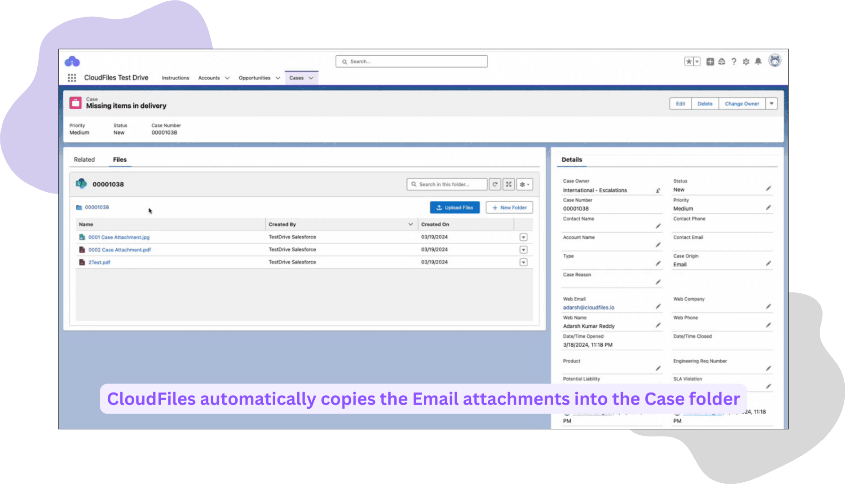Switch to the Related tab

click(84, 159)
